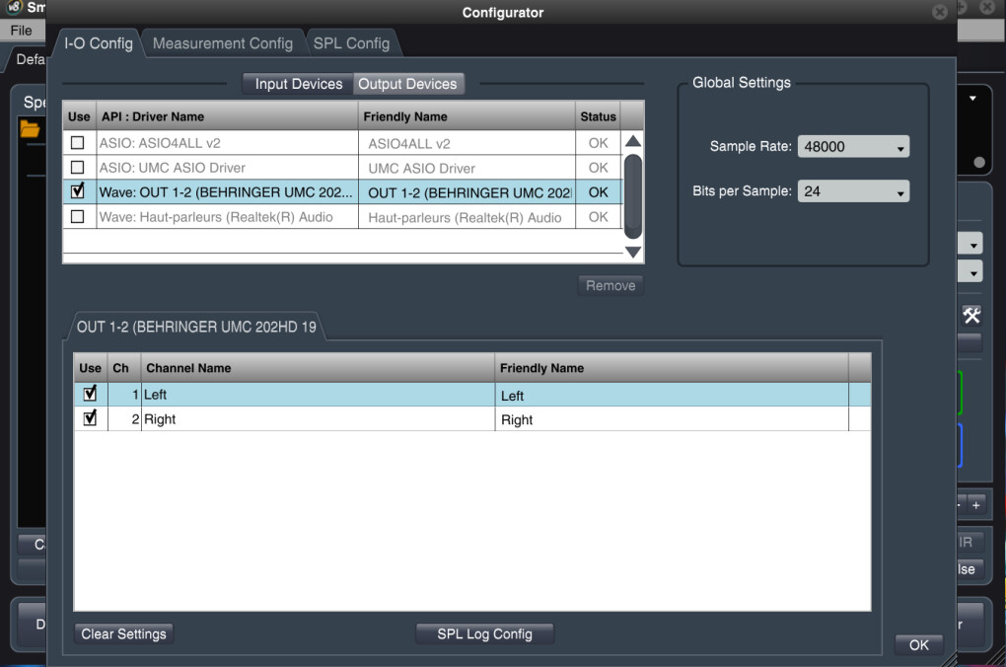Close the Configurator dialog with the X icon
The height and width of the screenshot is (667, 1006).
pos(939,12)
